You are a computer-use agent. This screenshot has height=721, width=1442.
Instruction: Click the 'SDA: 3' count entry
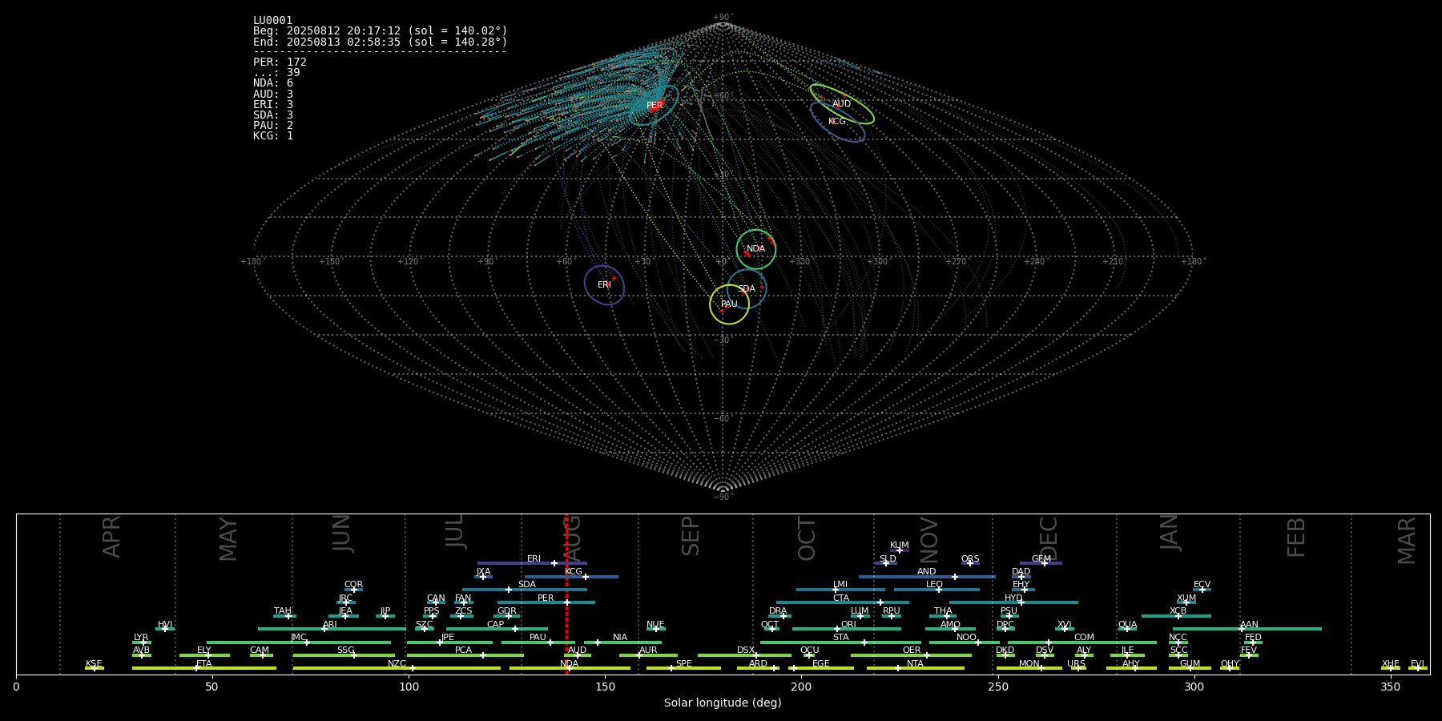[x=273, y=115]
